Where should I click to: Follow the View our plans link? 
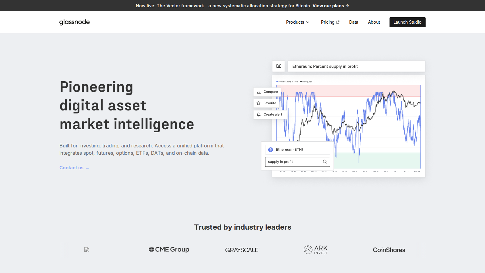pyautogui.click(x=331, y=6)
